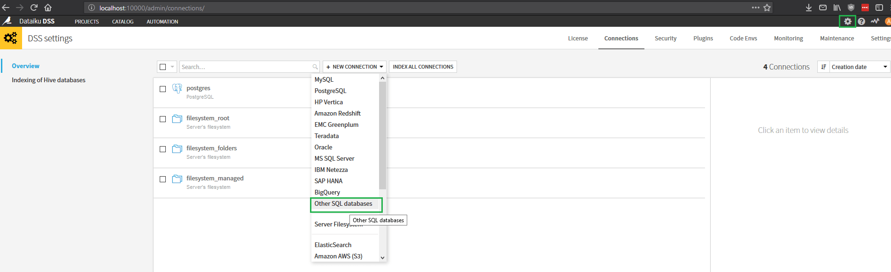Open site info icon in address bar
The height and width of the screenshot is (272, 891).
pyautogui.click(x=92, y=8)
